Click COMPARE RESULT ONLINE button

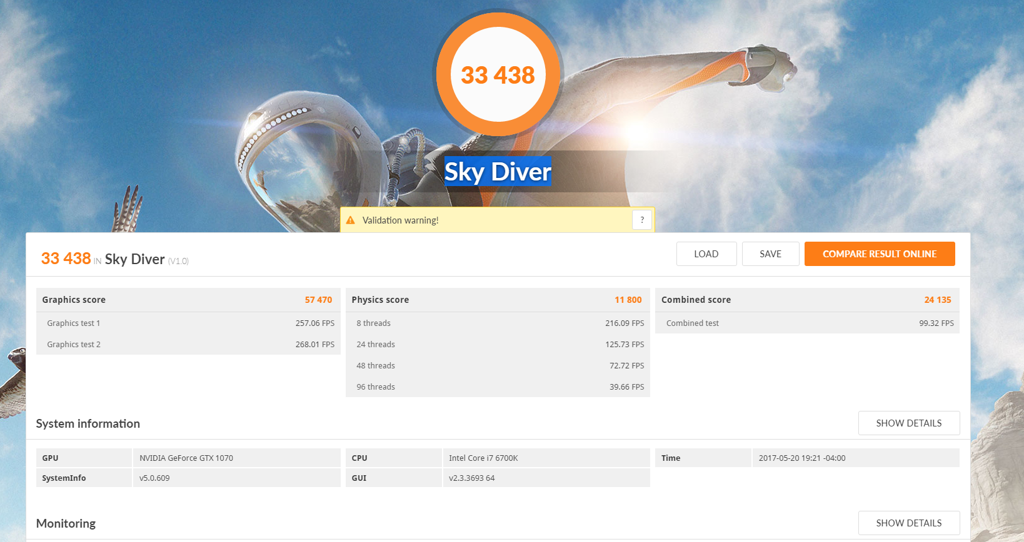880,254
